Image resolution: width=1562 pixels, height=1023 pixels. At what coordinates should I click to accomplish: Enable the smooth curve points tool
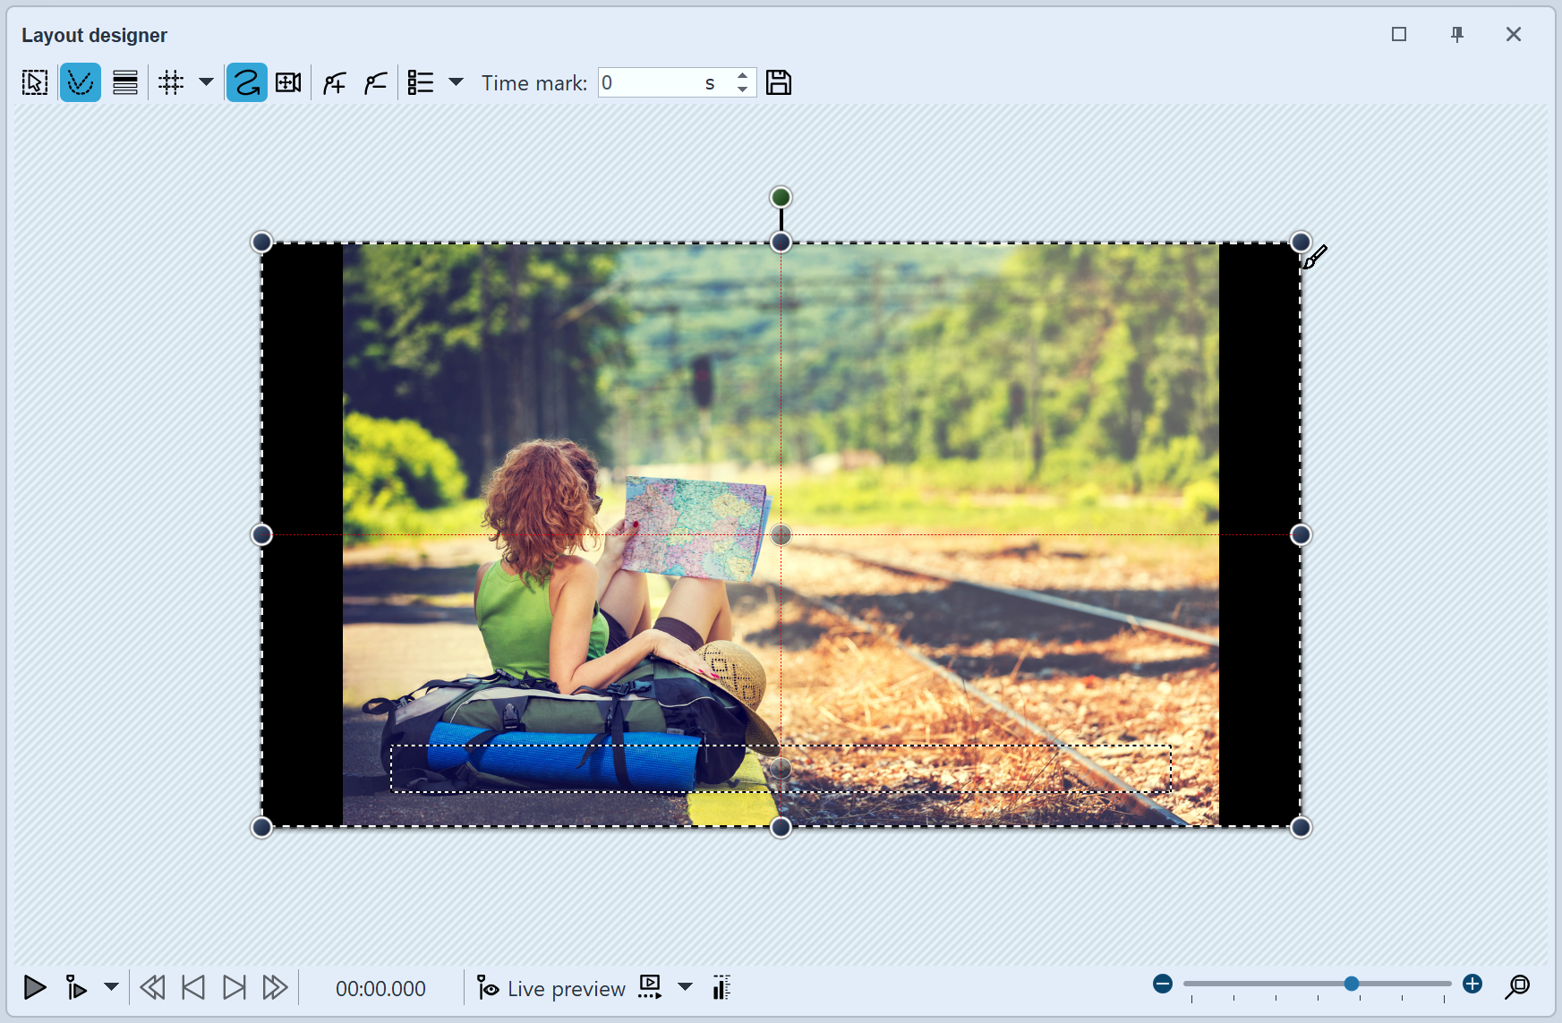[81, 82]
